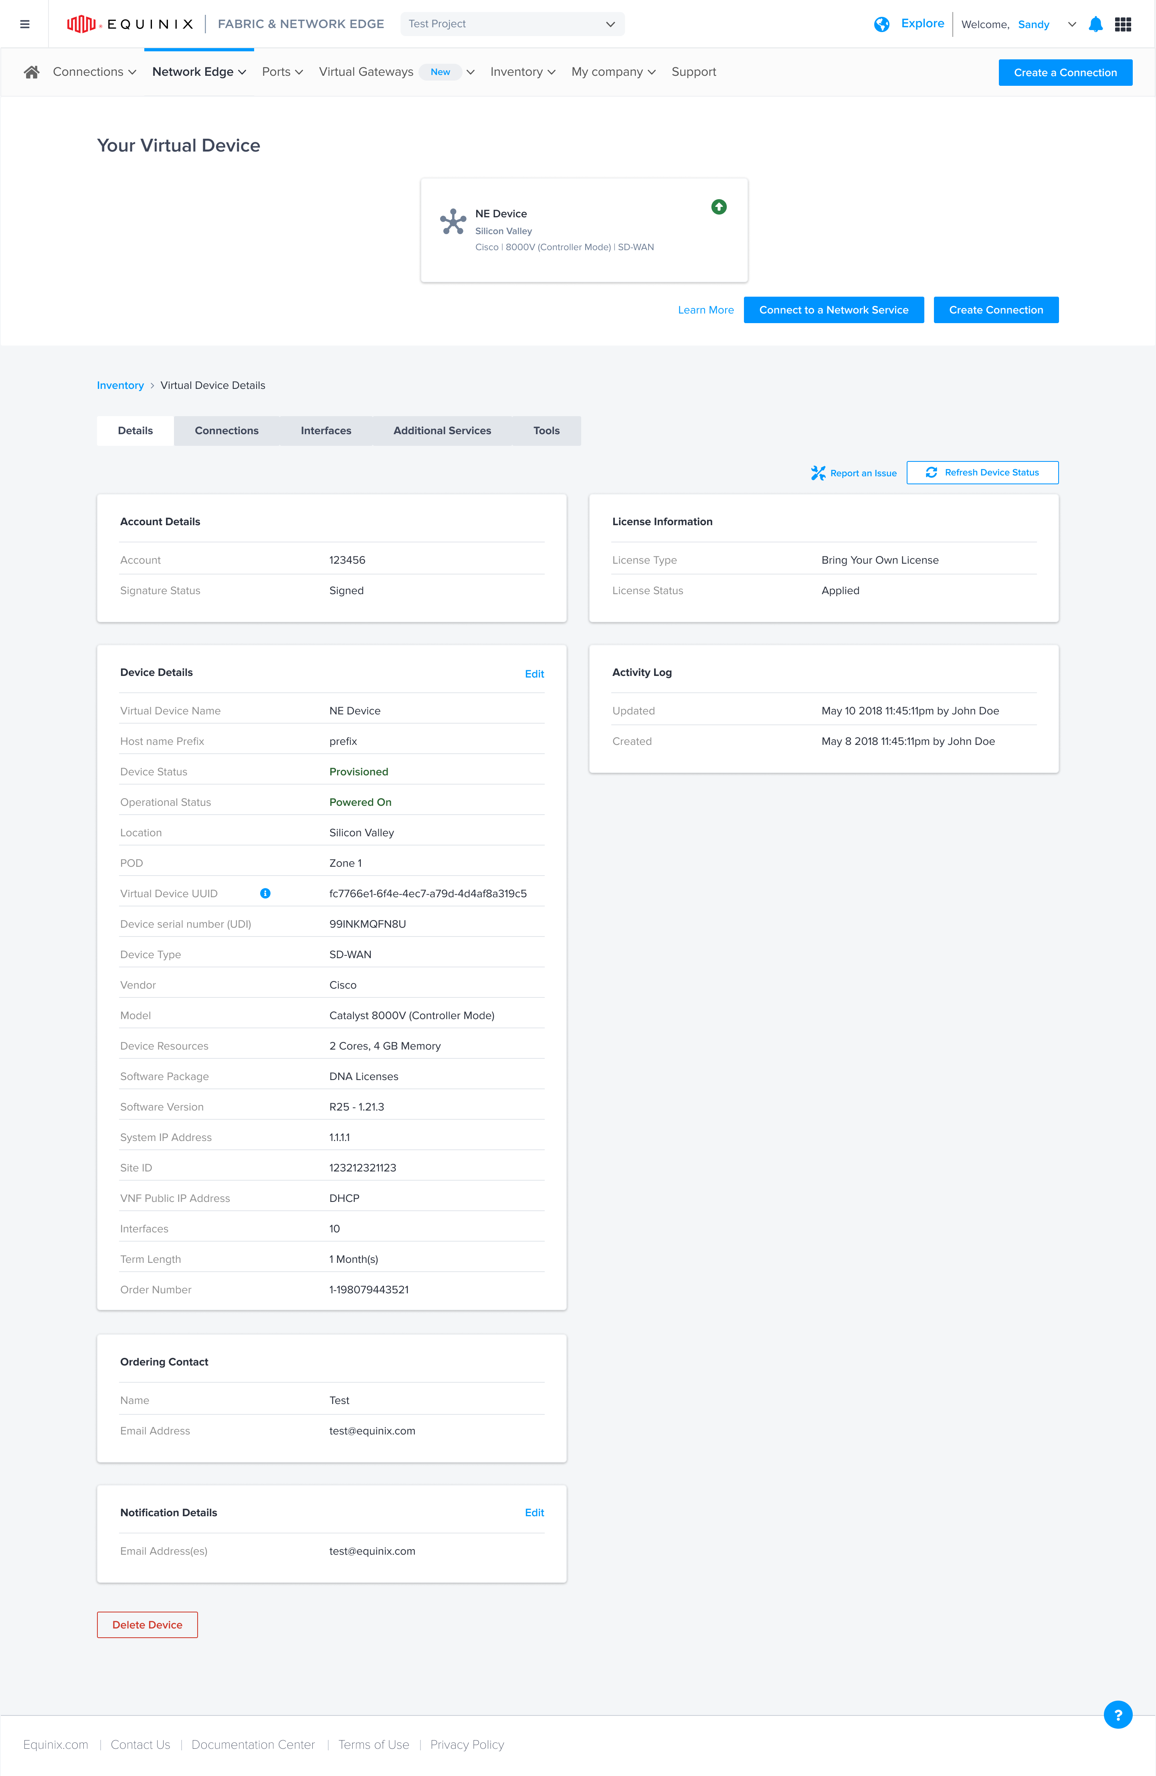The image size is (1156, 1776).
Task: Click the 2 Cores, 4 GB Memory value
Action: (x=385, y=1046)
